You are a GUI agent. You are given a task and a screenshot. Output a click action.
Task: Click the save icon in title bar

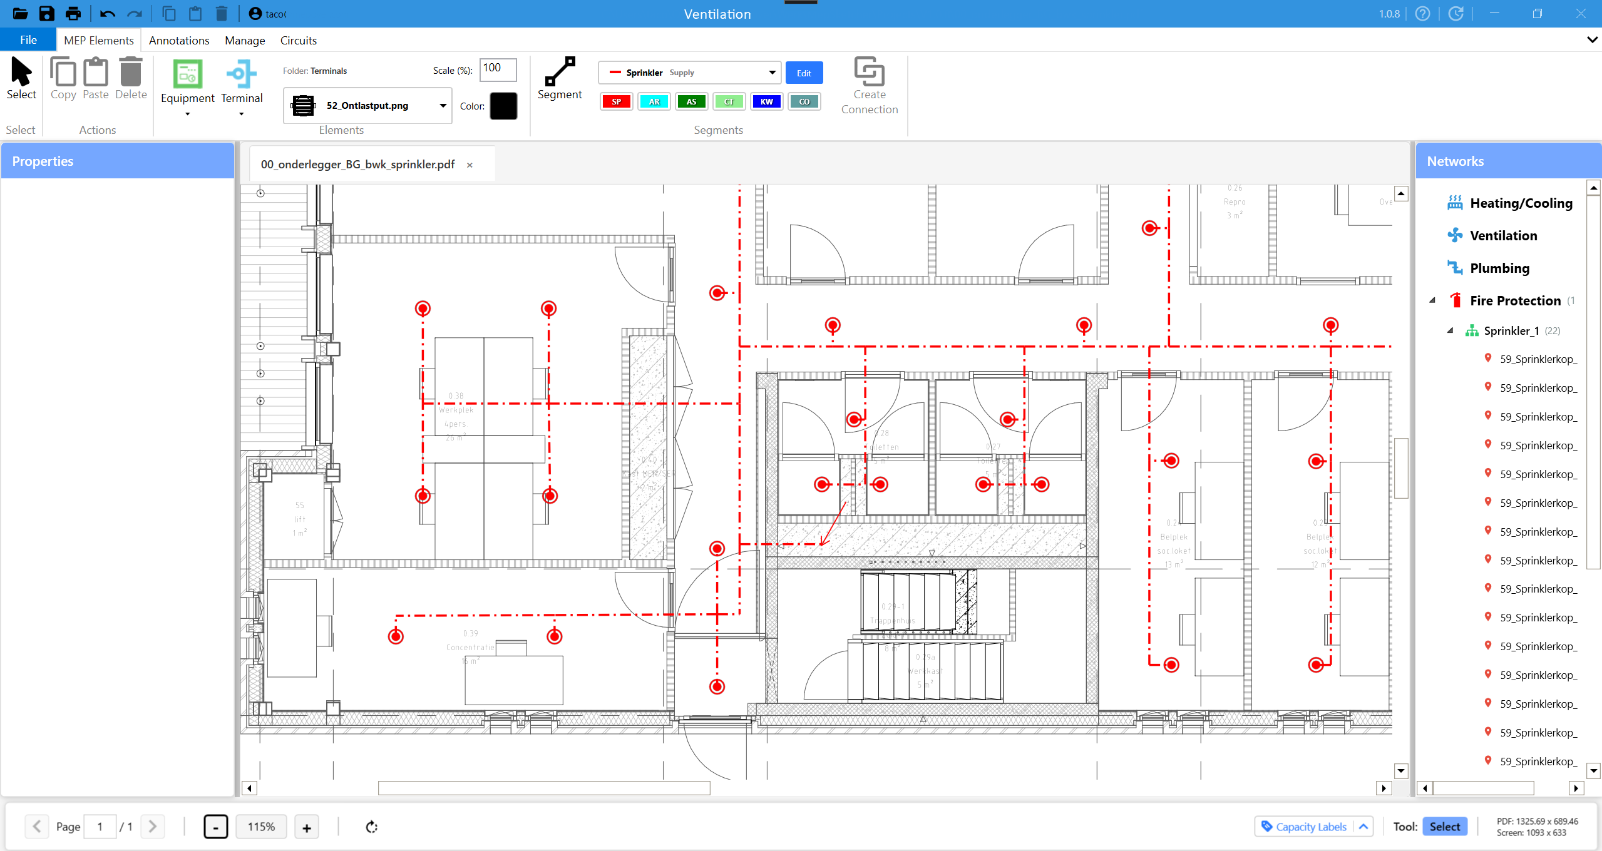47,14
